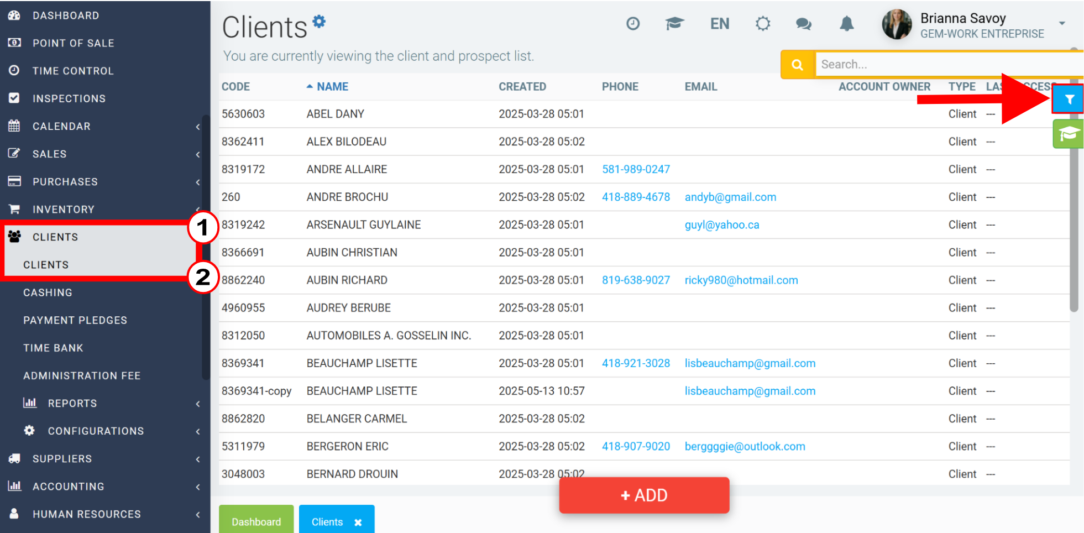Open the Cashing submenu item
The height and width of the screenshot is (533, 1084).
click(x=48, y=292)
